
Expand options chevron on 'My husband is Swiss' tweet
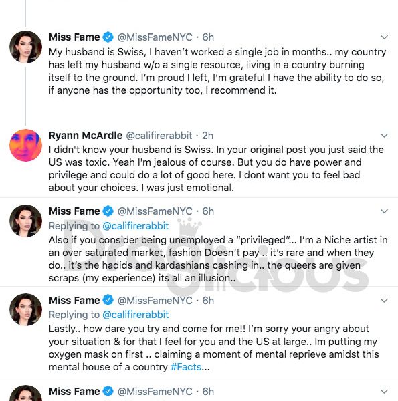[x=384, y=37]
